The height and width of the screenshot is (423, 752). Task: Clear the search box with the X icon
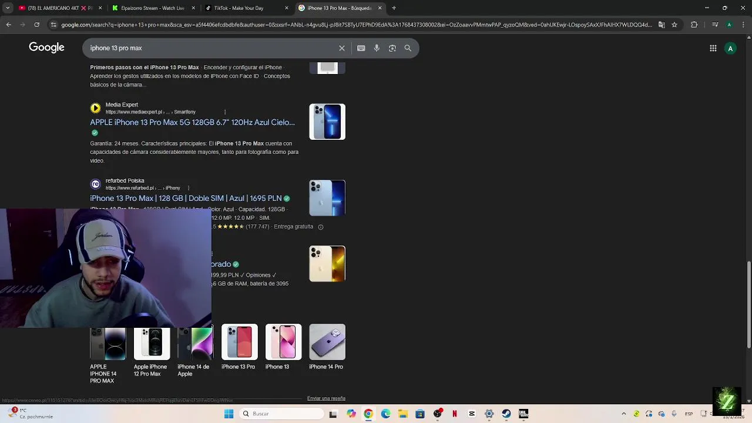coord(341,48)
